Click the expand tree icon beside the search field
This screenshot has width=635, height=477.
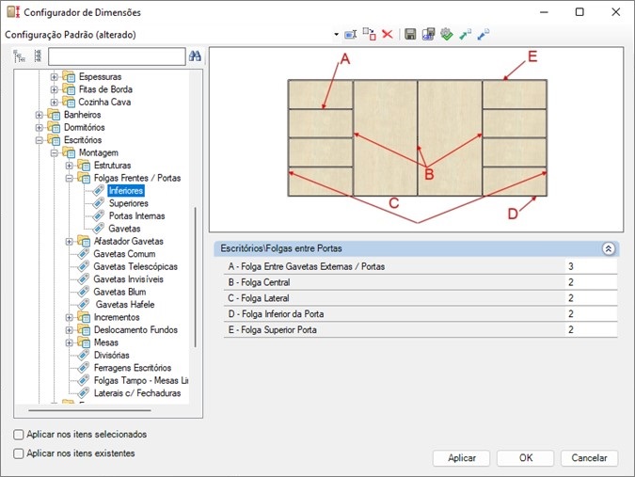tap(19, 56)
